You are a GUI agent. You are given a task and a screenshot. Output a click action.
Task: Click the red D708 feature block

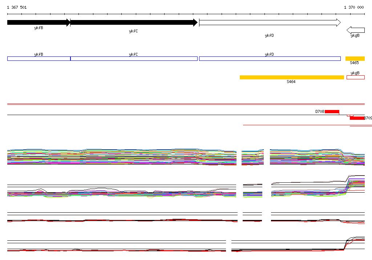coord(332,111)
